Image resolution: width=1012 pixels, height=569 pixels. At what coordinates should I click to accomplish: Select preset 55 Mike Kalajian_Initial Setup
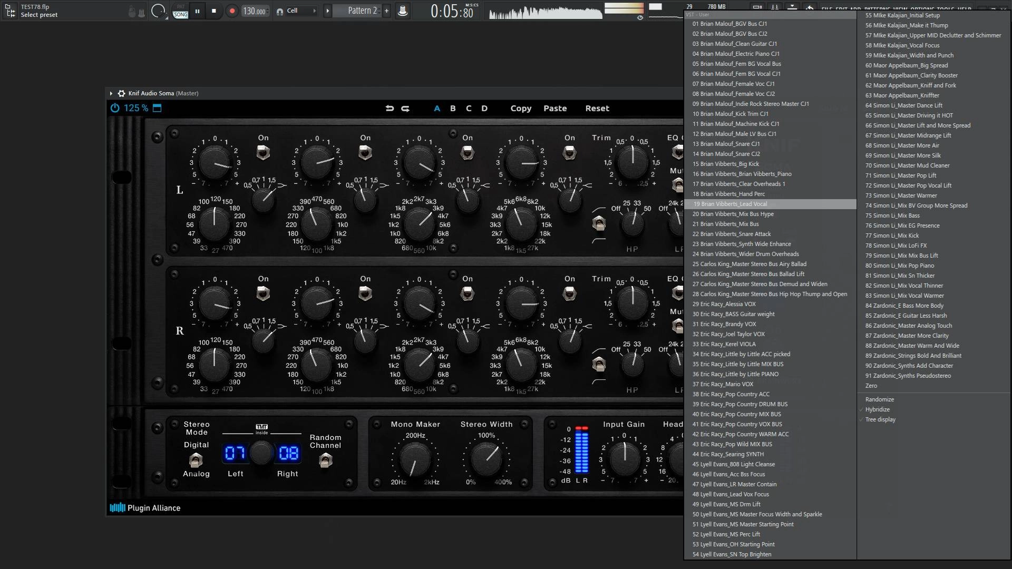click(933, 15)
